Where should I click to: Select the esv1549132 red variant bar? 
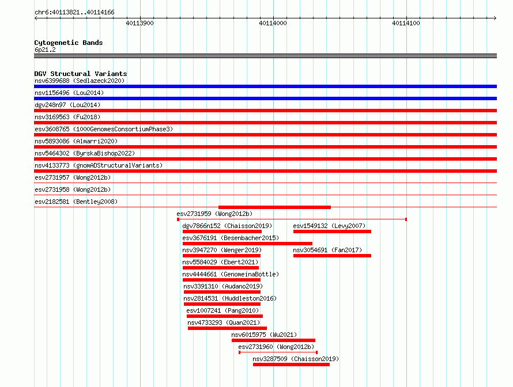pyautogui.click(x=332, y=232)
